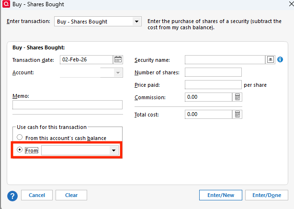This screenshot has width=294, height=209.
Task: Click the Security name text field
Action: [x=225, y=60]
